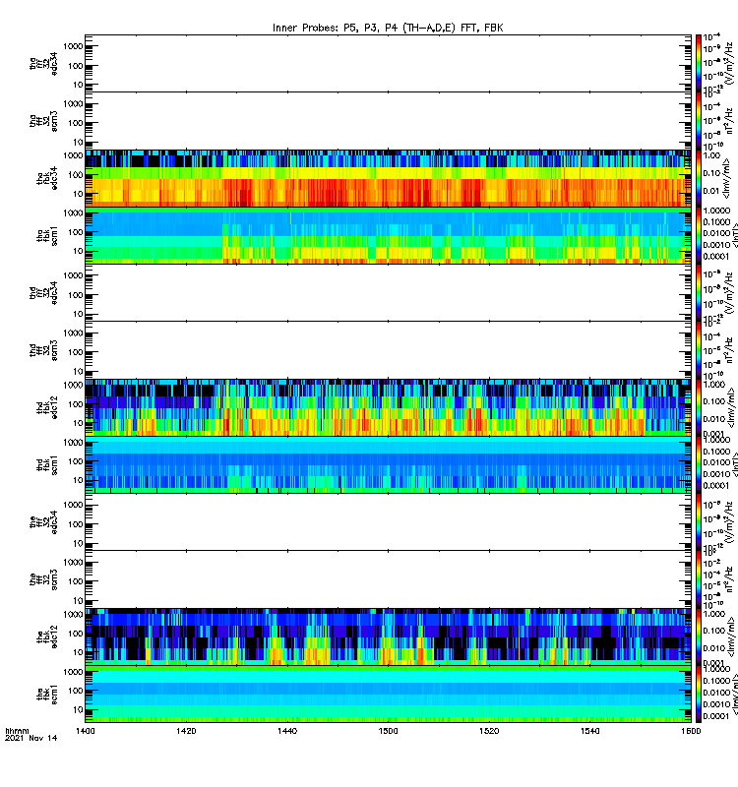Click color bar beside tha fff edc34 panel
The height and width of the screenshot is (787, 738).
[699, 63]
